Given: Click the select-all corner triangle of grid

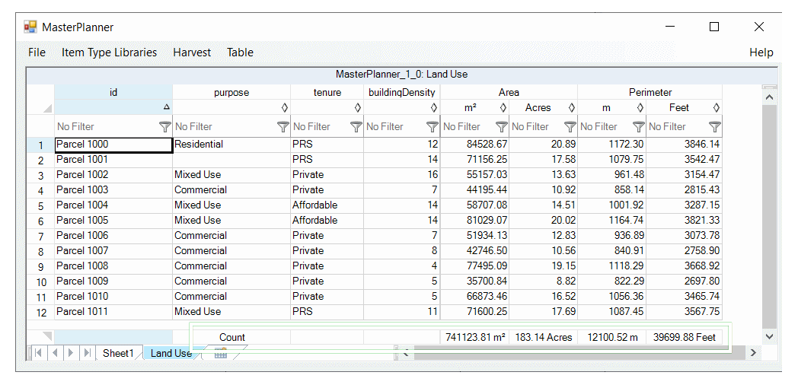Looking at the screenshot, I should 48,109.
